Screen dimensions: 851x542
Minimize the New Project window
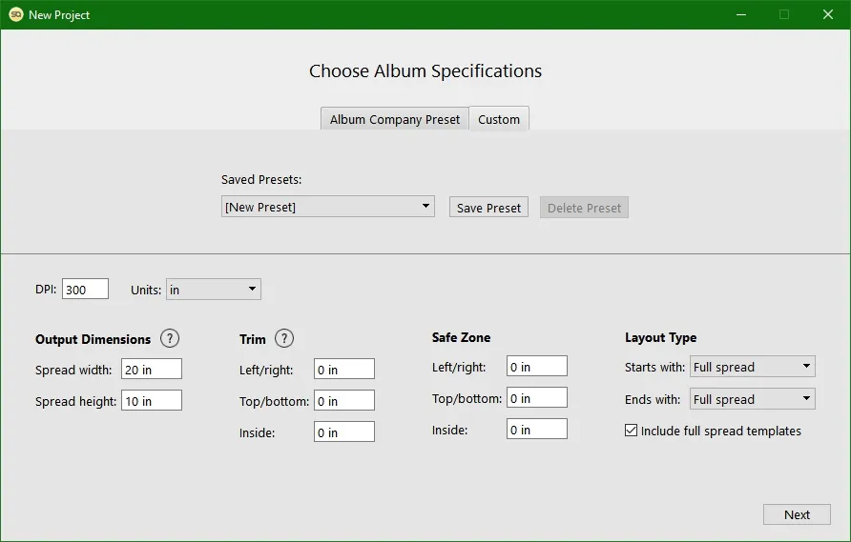point(741,14)
